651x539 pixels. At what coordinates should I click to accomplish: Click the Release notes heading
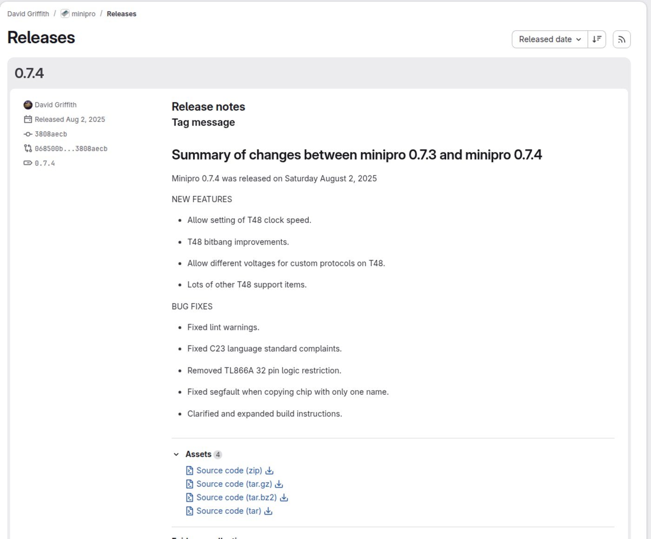click(x=208, y=106)
